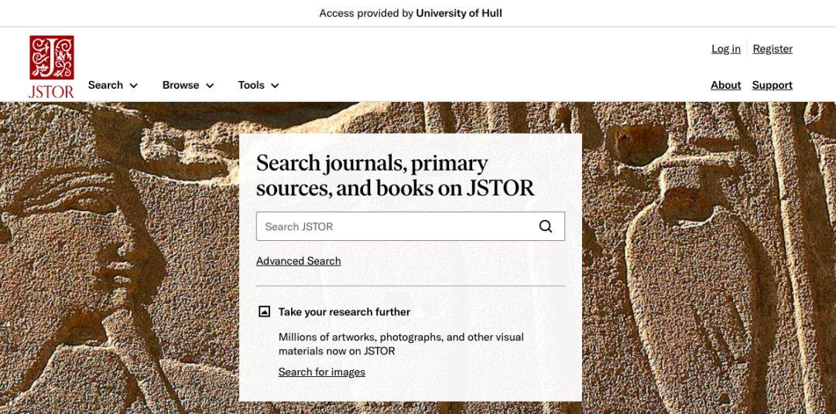Go to the About page
This screenshot has width=836, height=414.
pos(725,85)
